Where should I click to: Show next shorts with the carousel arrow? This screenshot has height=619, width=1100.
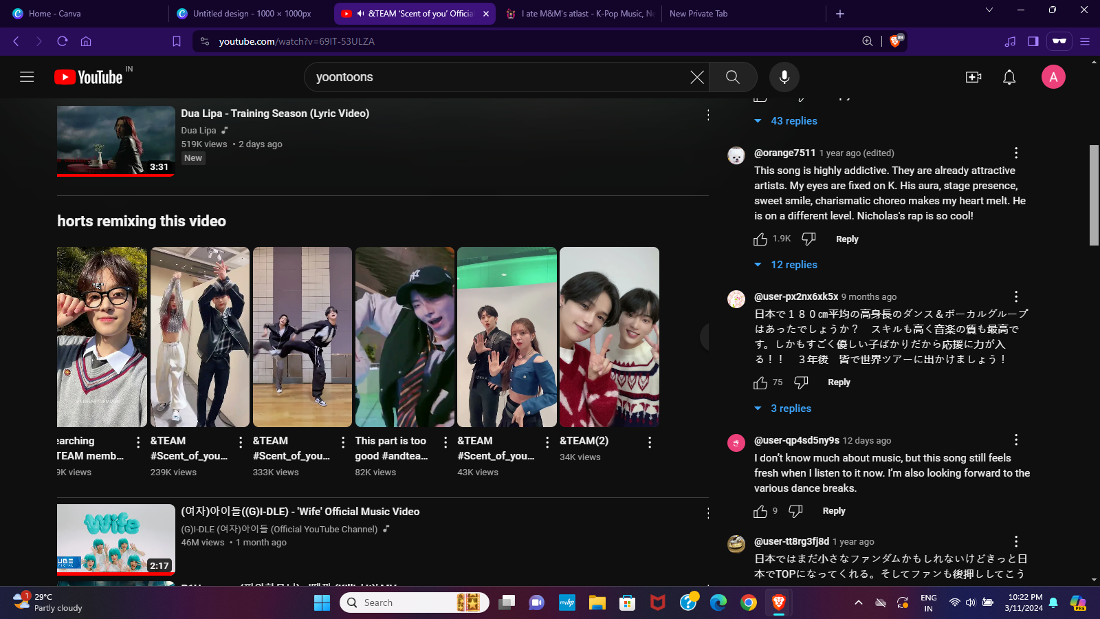tap(705, 337)
